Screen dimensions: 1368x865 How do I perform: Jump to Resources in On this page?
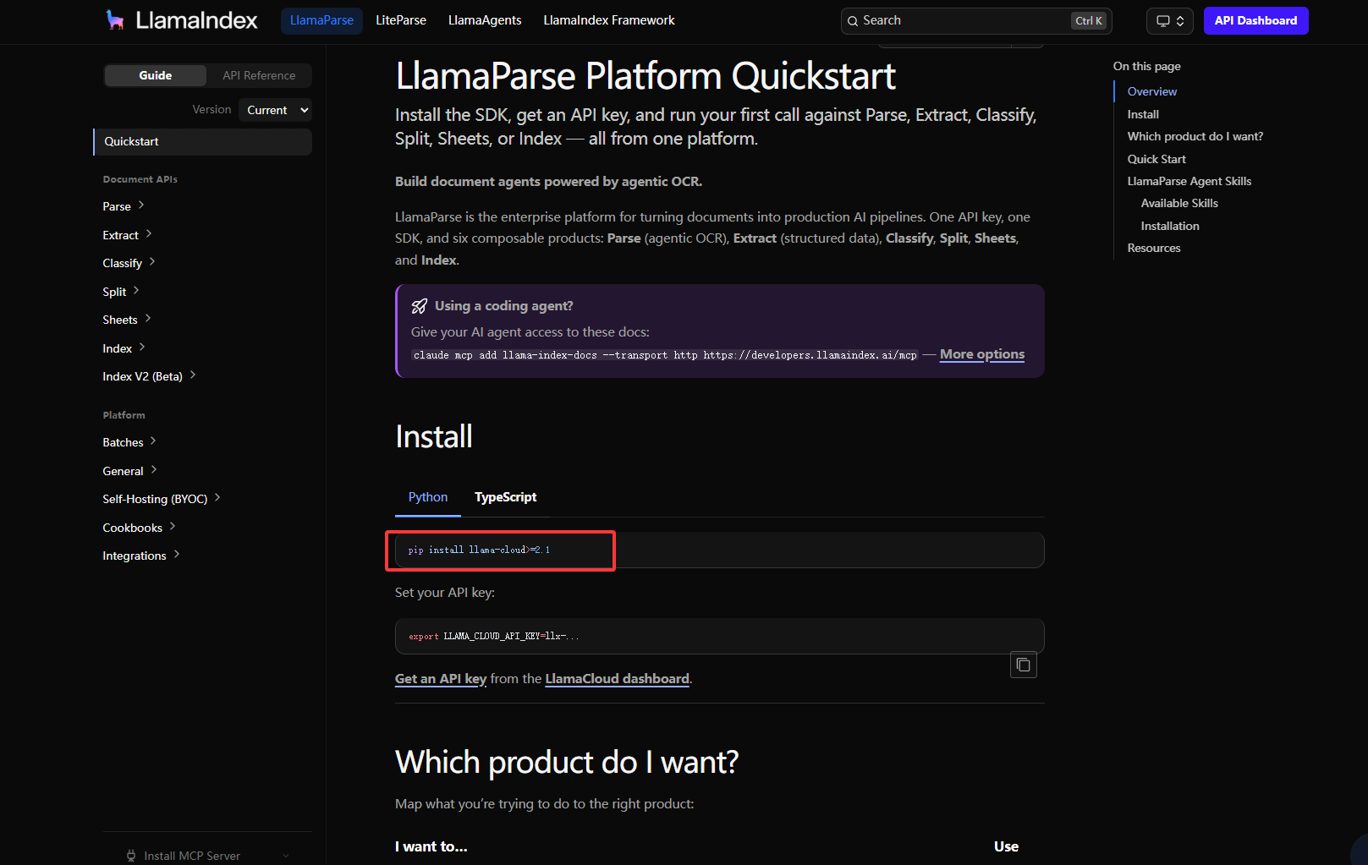click(x=1154, y=248)
